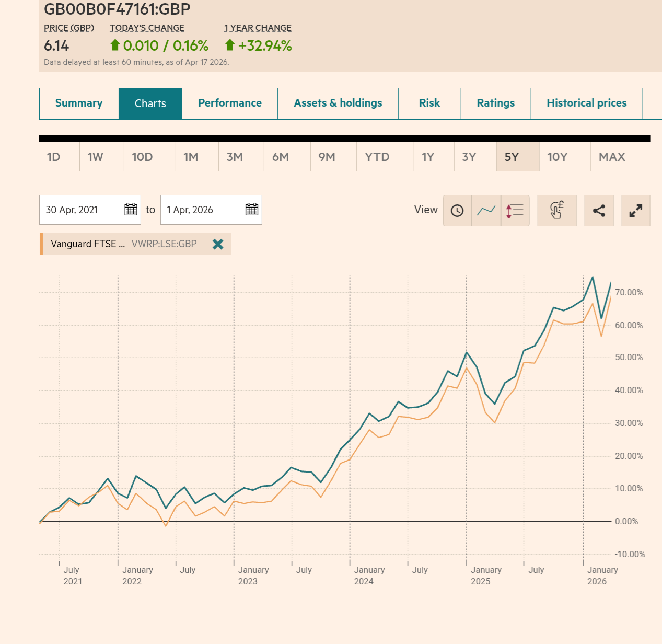Select the line chart view icon

pos(486,211)
